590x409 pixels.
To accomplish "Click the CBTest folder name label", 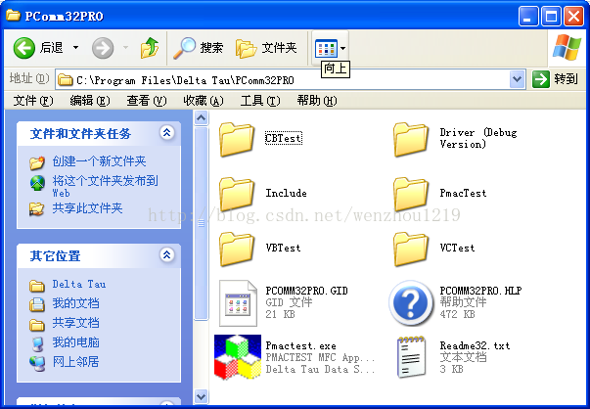I will coord(284,138).
